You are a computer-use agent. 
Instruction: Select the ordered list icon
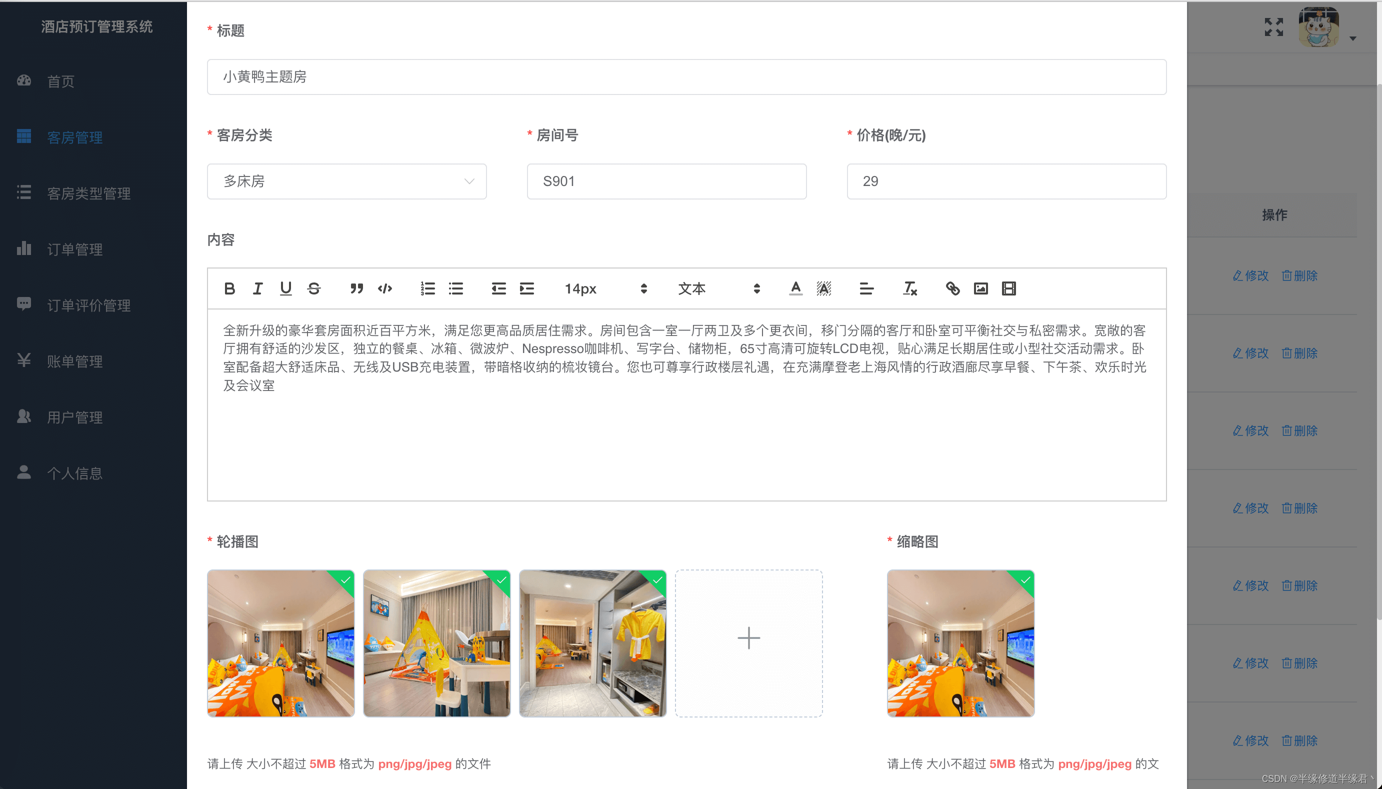(x=427, y=288)
